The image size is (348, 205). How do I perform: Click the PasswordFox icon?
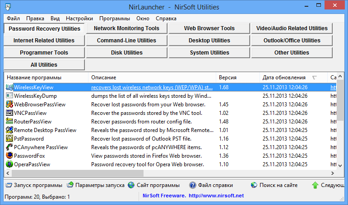point(9,156)
